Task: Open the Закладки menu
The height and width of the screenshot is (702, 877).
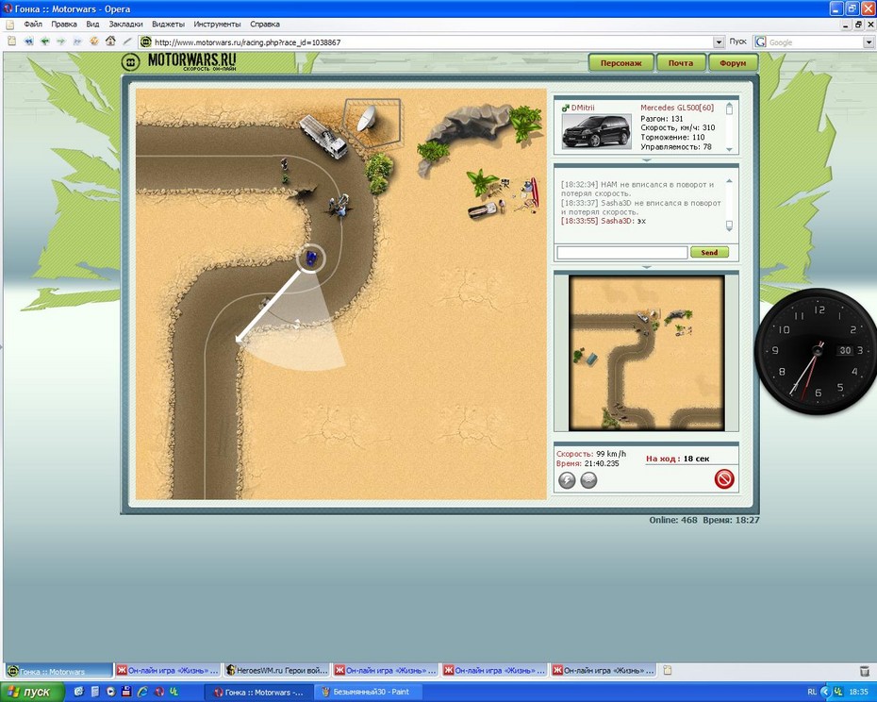Action: pos(125,25)
